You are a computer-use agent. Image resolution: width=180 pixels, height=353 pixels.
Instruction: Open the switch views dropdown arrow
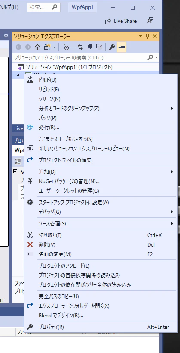click(54, 47)
